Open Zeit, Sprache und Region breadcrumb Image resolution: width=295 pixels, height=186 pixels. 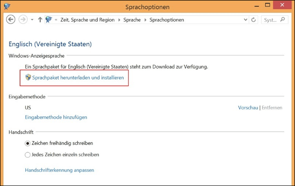coord(87,20)
